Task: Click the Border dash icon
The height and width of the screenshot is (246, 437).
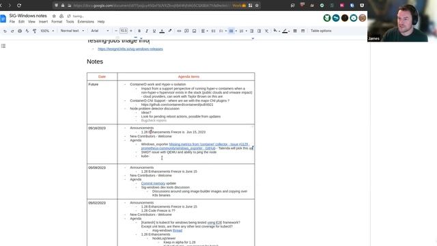Action: [302, 31]
